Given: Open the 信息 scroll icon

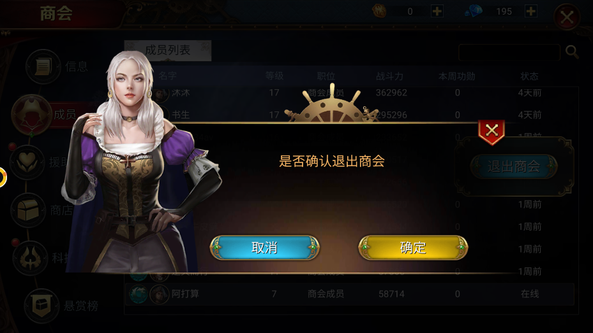Looking at the screenshot, I should tap(43, 66).
